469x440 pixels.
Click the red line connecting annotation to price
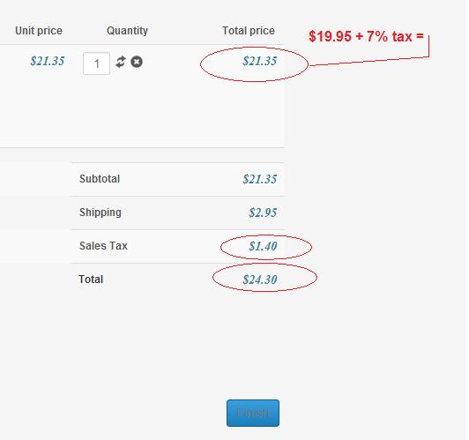(x=368, y=61)
